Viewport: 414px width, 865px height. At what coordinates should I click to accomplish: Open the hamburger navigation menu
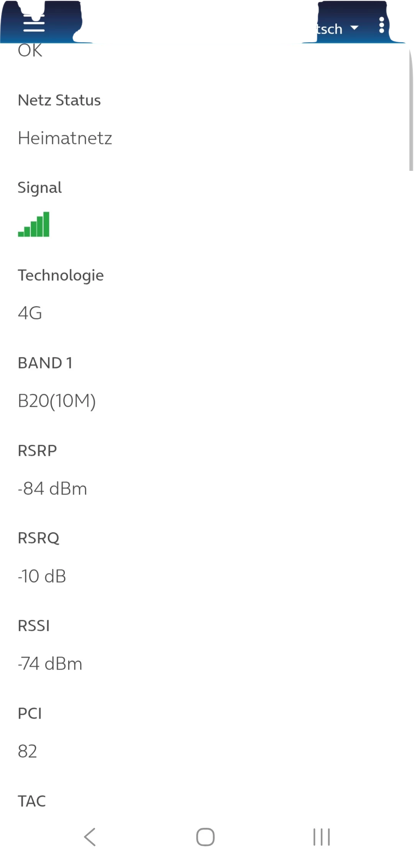click(x=34, y=24)
